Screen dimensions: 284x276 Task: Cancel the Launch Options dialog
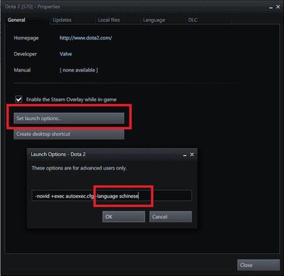coord(170,217)
